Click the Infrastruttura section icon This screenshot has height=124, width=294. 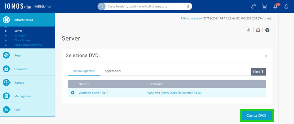tap(6, 20)
